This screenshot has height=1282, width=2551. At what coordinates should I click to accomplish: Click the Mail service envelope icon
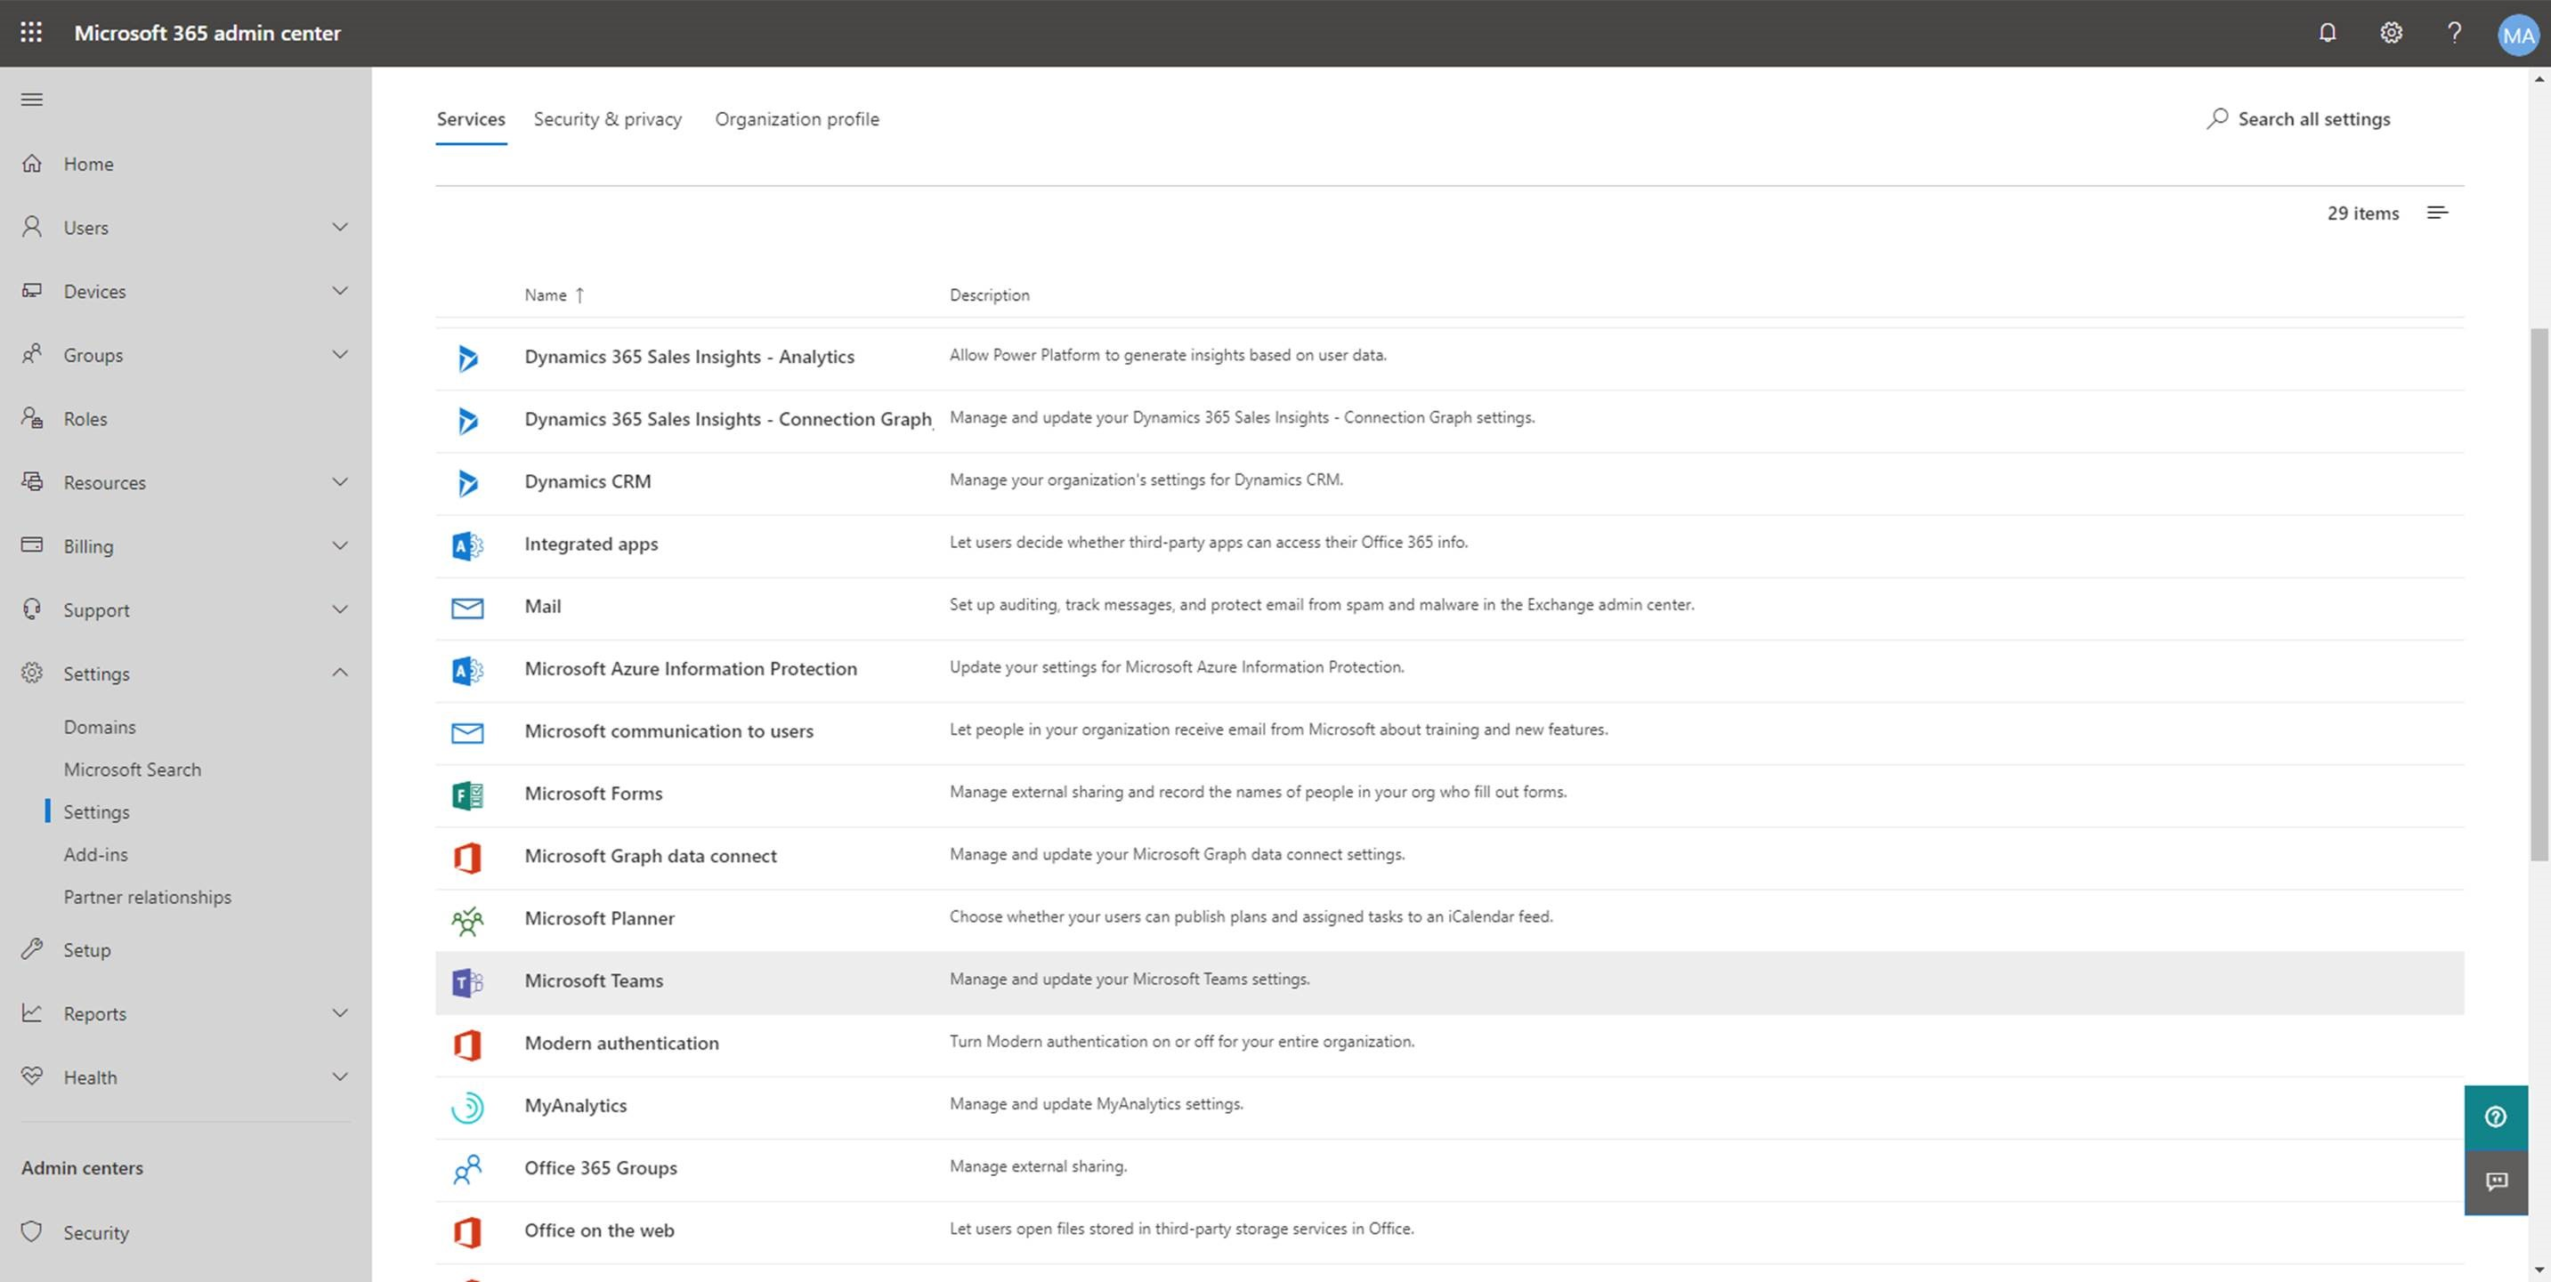click(467, 607)
